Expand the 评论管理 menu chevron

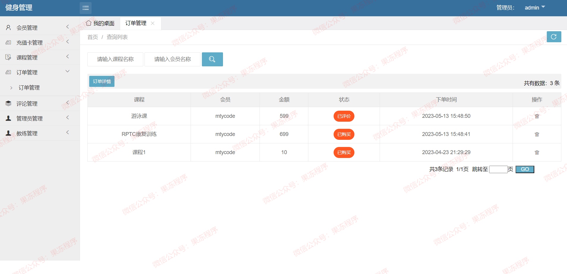pos(67,103)
